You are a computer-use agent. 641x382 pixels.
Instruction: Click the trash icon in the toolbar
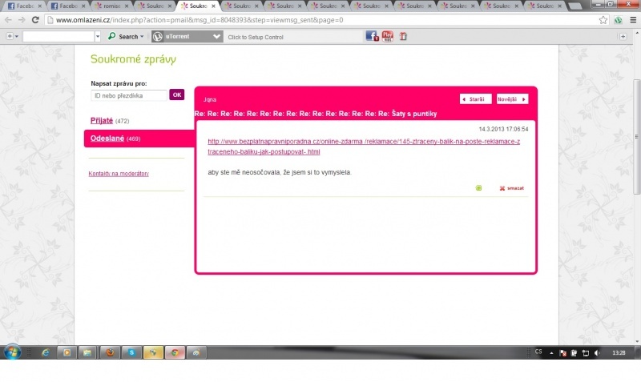(403, 36)
